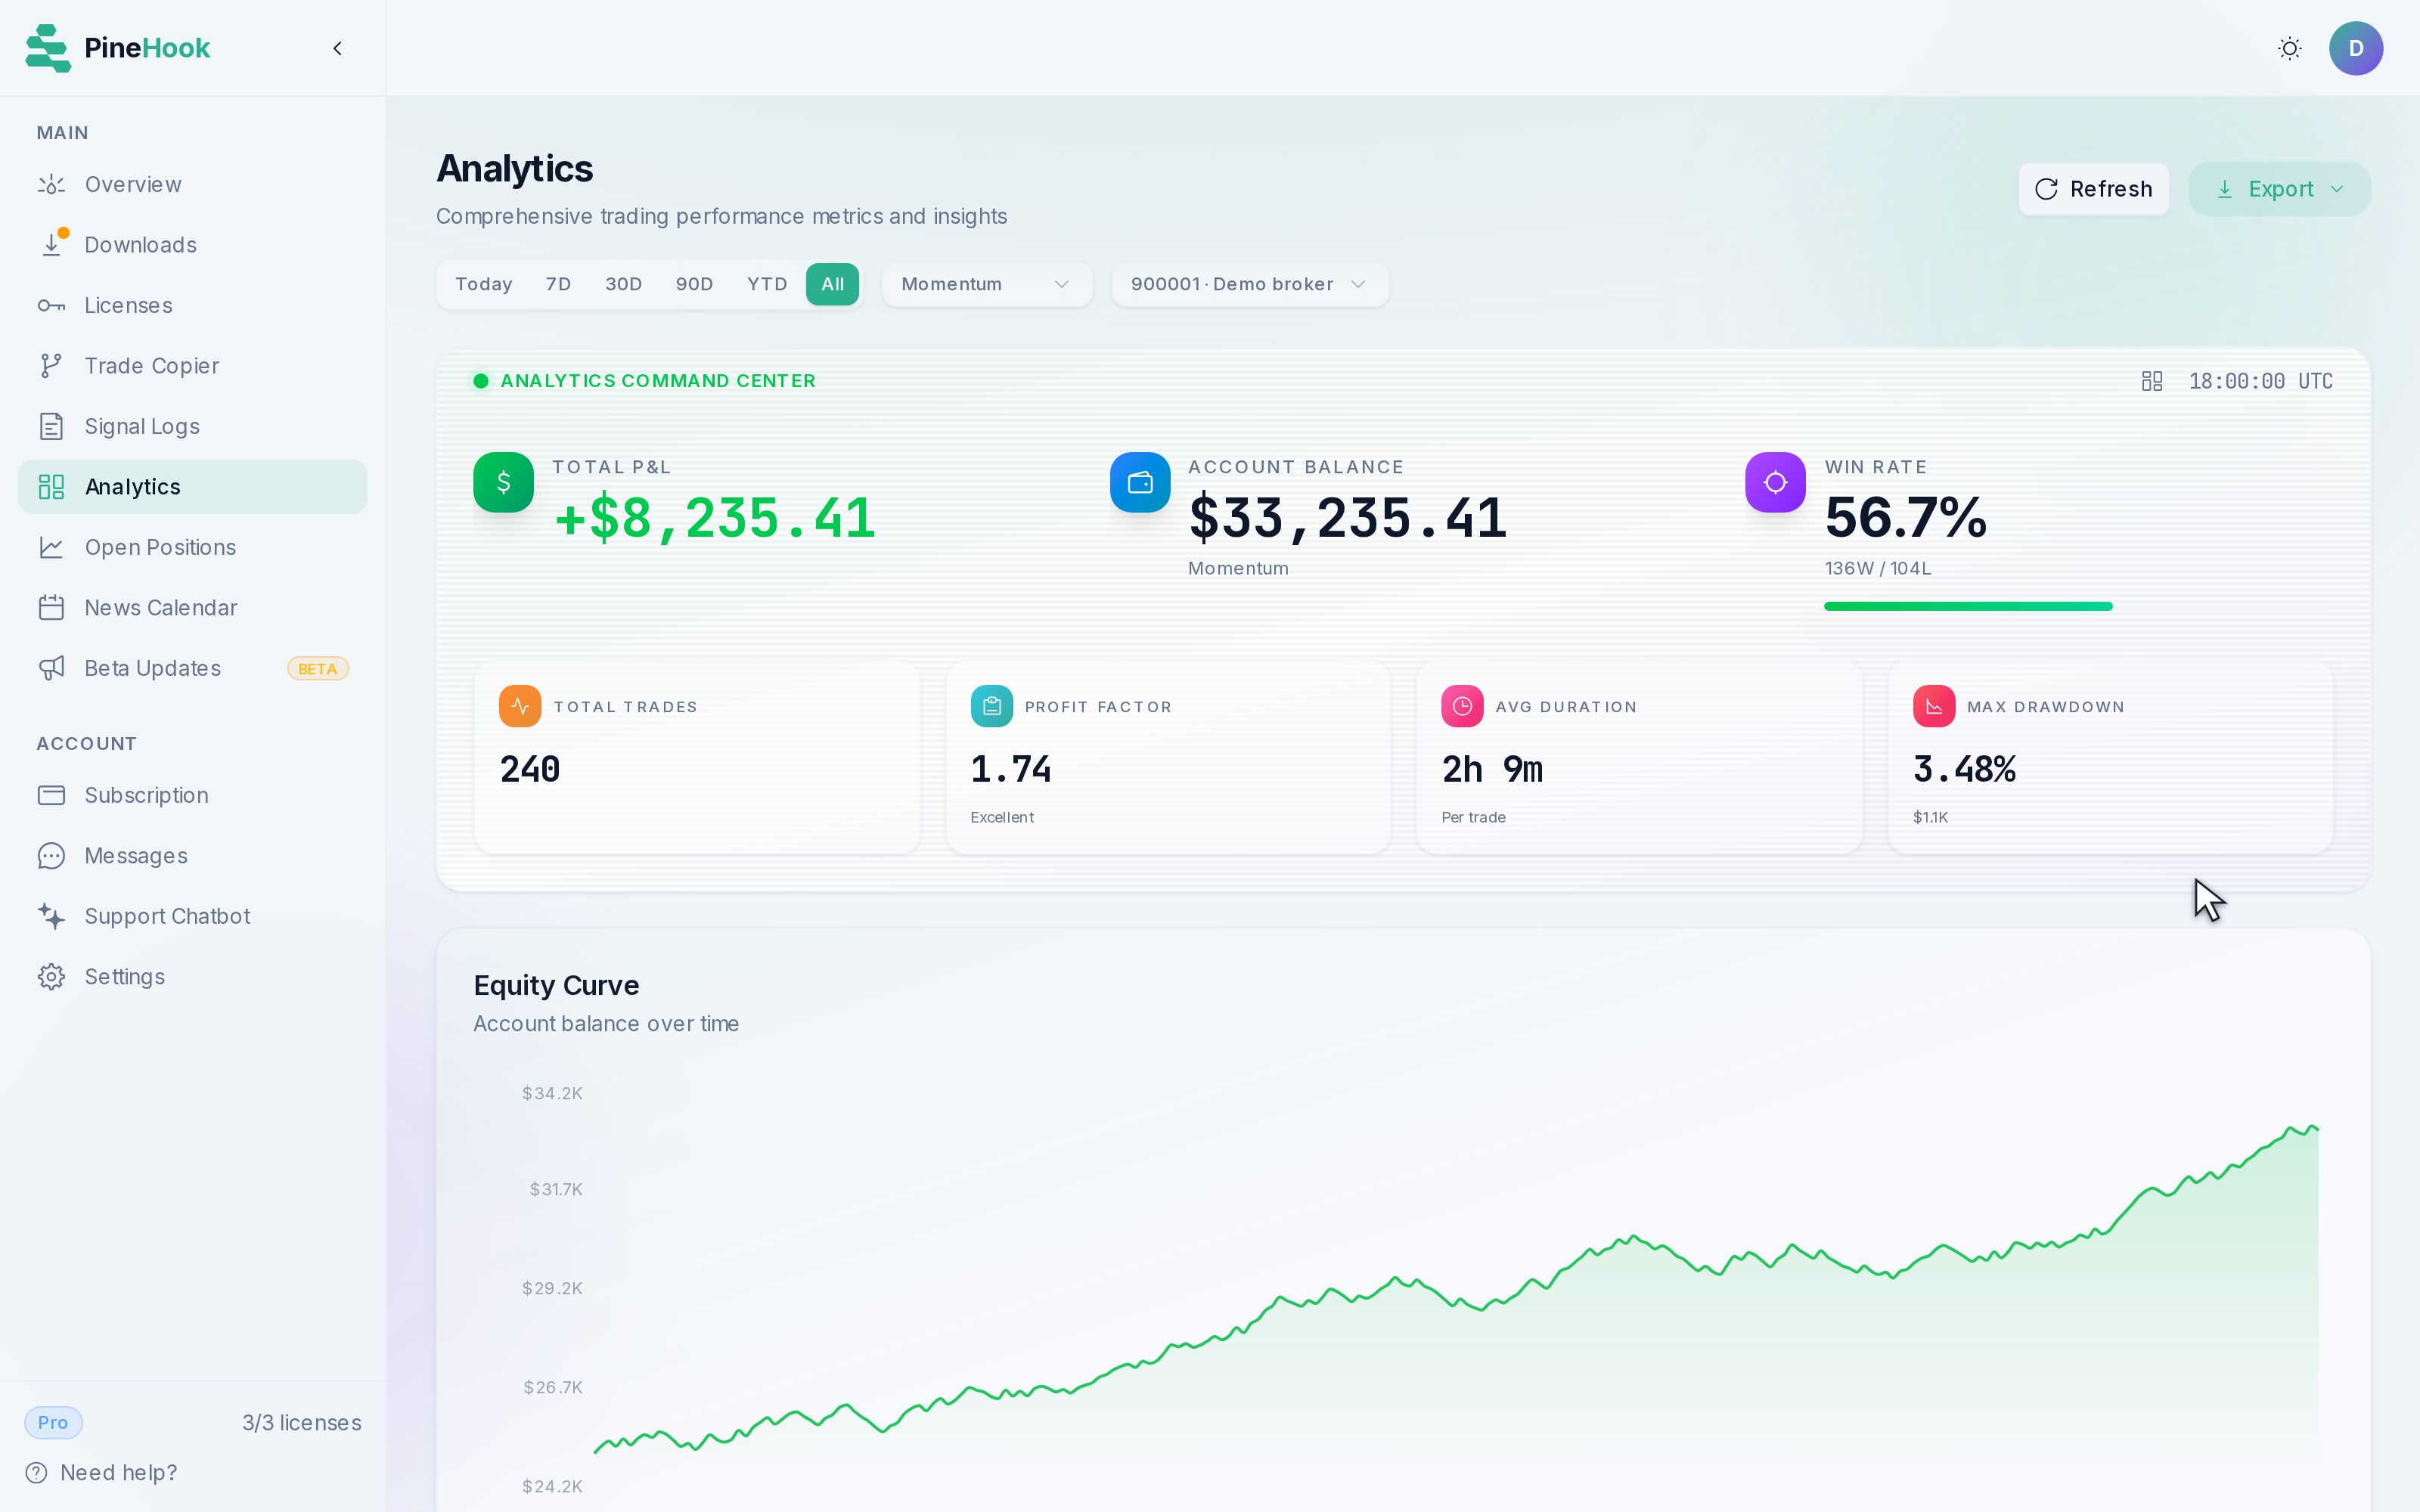The width and height of the screenshot is (2420, 1512).
Task: Open Overview in the sidebar
Action: tap(192, 185)
